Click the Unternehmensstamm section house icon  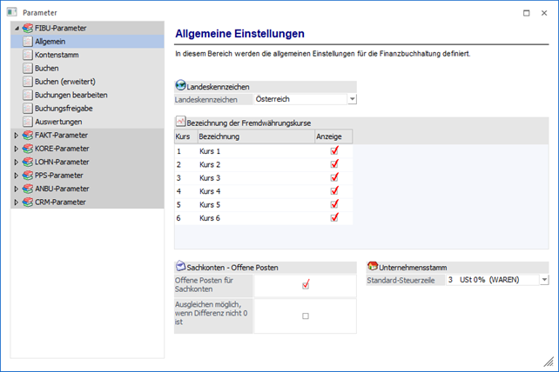[x=374, y=266]
